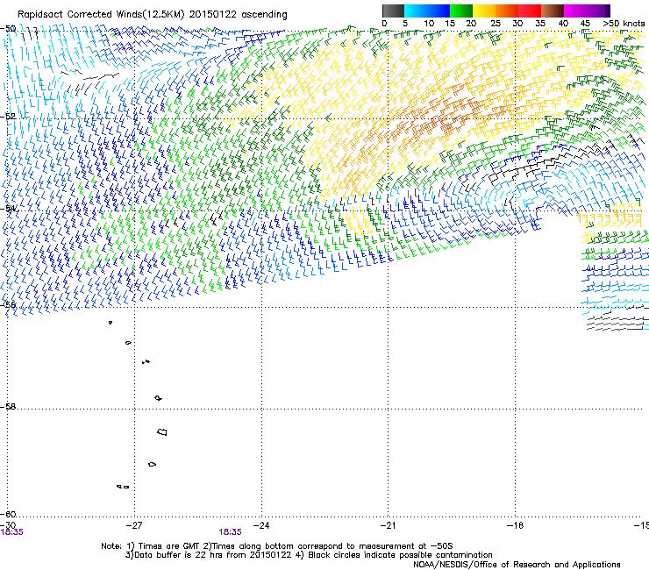Select the dark purple 45-50 knots segment
Viewport: 649px width, 570px height.
[x=598, y=11]
